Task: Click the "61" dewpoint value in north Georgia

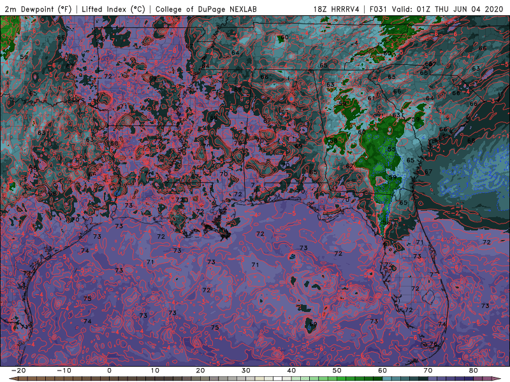Action: tap(371, 98)
